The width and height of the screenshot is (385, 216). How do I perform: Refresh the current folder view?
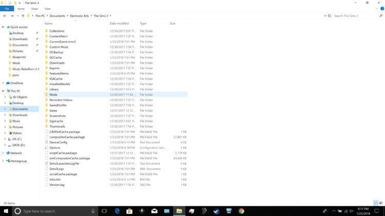point(330,16)
